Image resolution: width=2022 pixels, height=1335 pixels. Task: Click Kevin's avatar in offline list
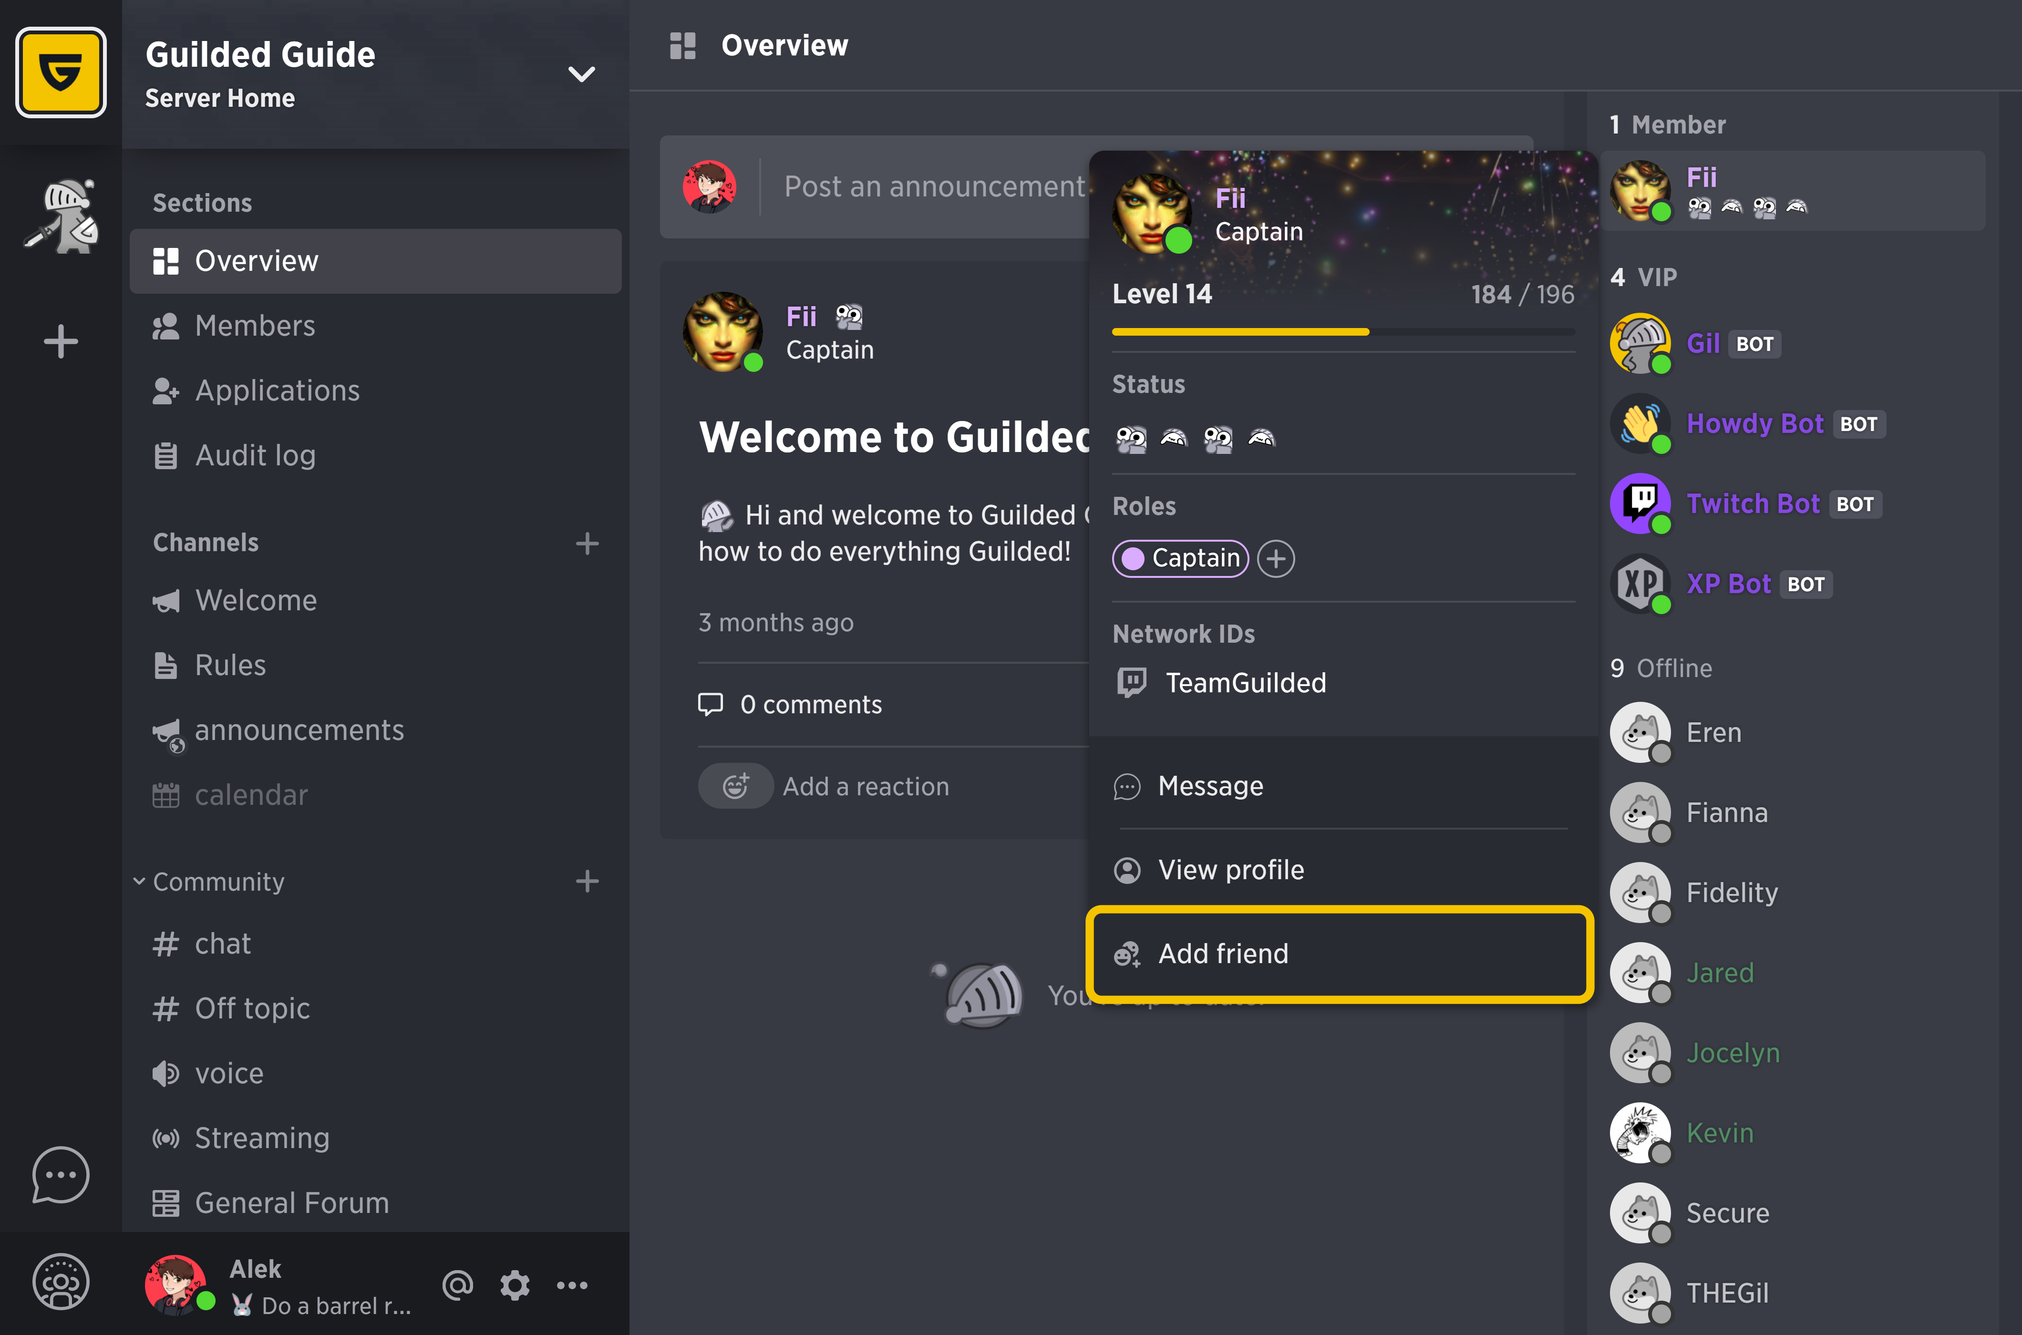[x=1640, y=1132]
